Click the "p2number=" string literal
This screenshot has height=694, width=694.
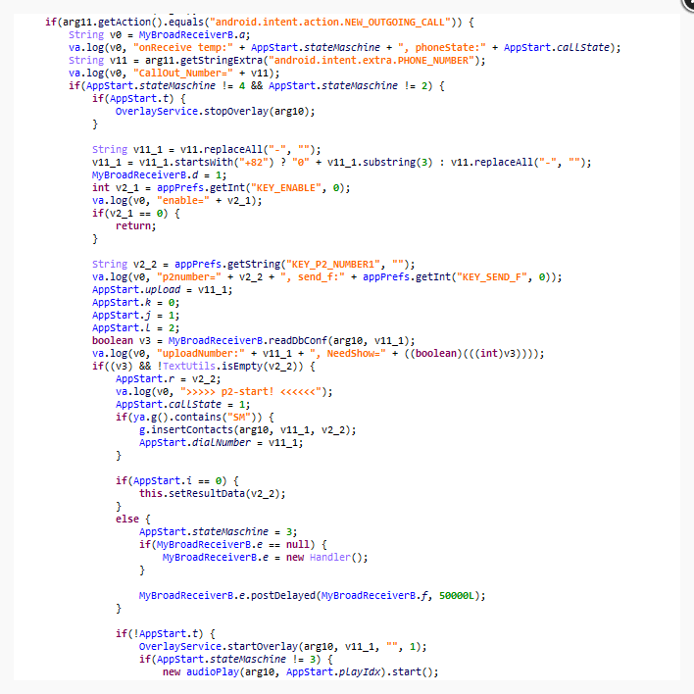(189, 277)
